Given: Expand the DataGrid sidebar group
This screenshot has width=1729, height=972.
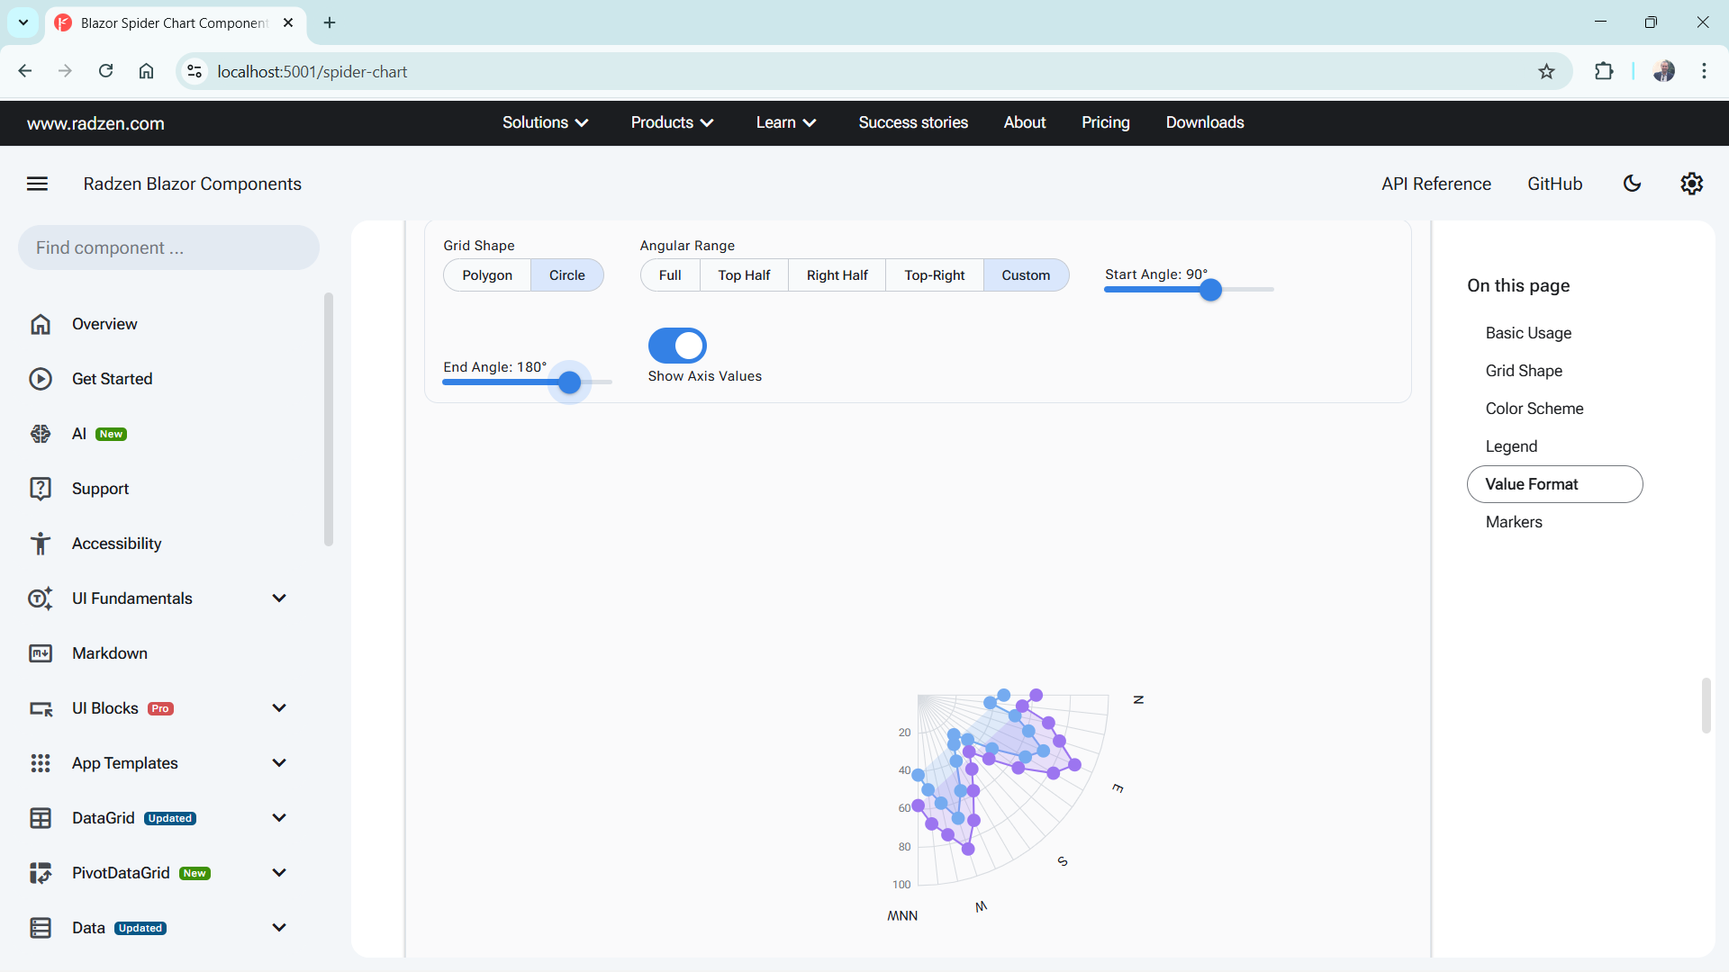Looking at the screenshot, I should point(279,818).
